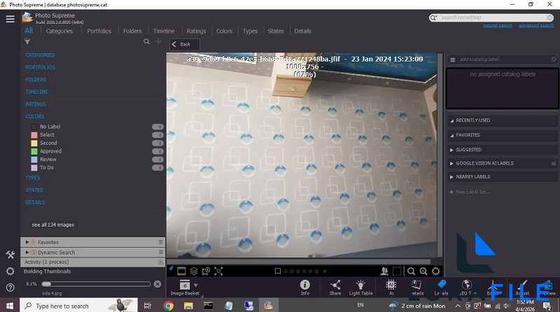Expand the Favorites panel

click(27, 242)
